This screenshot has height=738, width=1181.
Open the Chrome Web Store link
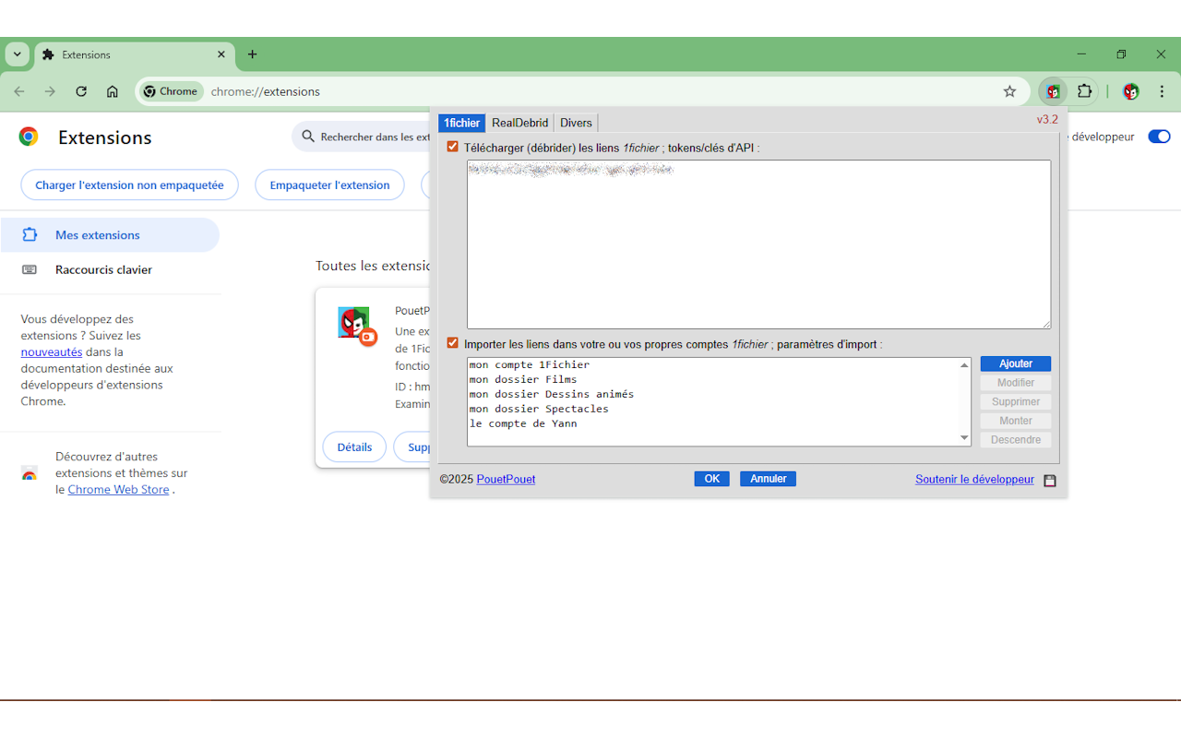tap(118, 490)
